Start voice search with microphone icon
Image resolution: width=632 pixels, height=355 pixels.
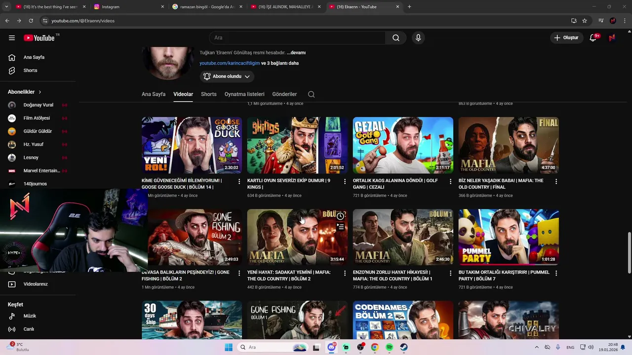click(418, 38)
